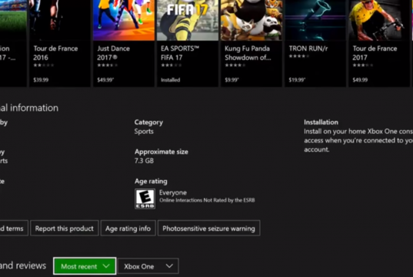Image resolution: width=413 pixels, height=277 pixels.
Task: Click the Just Dance 2017 $49.99 price
Action: click(x=105, y=80)
